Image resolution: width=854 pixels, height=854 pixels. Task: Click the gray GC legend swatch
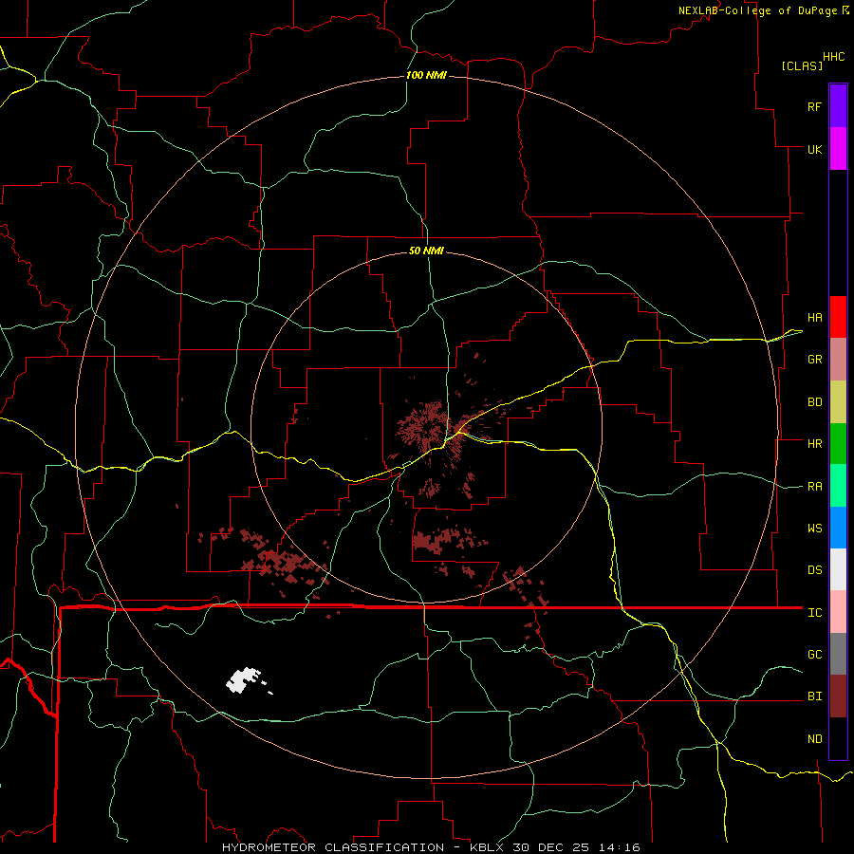point(838,654)
